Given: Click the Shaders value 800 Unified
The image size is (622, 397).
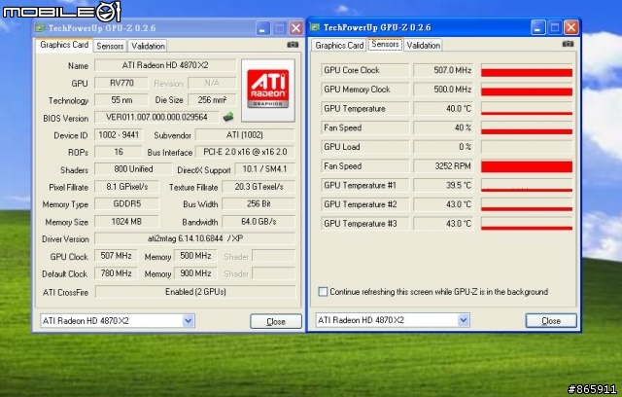Looking at the screenshot, I should pos(133,168).
